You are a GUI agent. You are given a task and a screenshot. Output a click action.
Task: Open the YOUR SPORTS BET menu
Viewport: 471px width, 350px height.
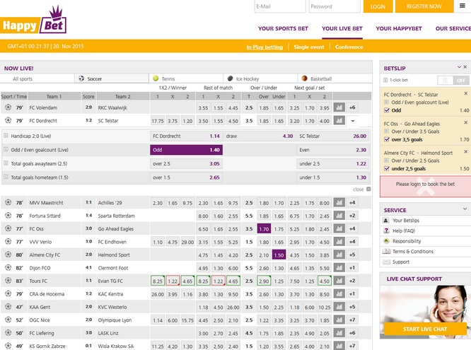pyautogui.click(x=283, y=28)
